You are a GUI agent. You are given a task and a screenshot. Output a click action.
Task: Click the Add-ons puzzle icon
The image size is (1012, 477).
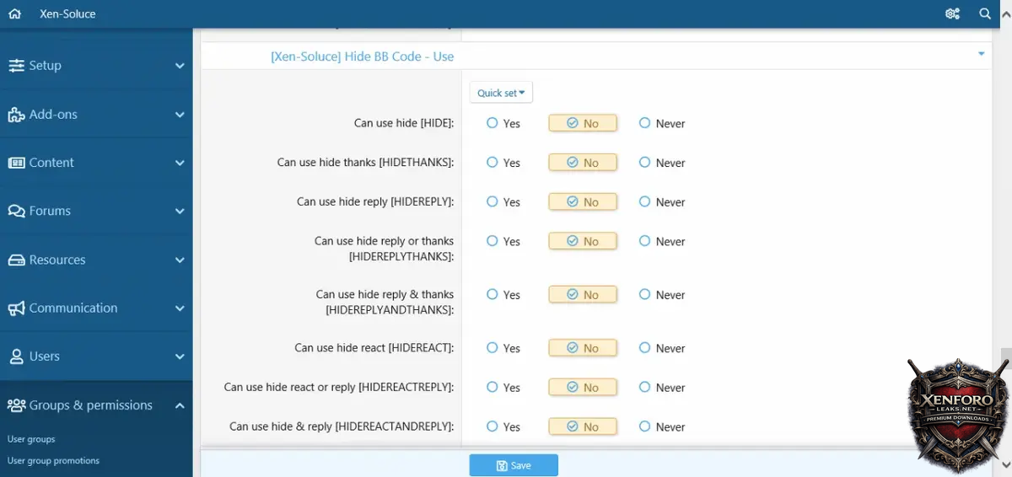[x=16, y=115]
